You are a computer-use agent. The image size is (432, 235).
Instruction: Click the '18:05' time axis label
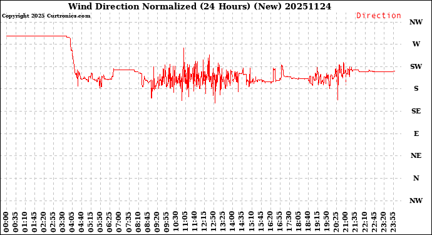[x=298, y=222]
